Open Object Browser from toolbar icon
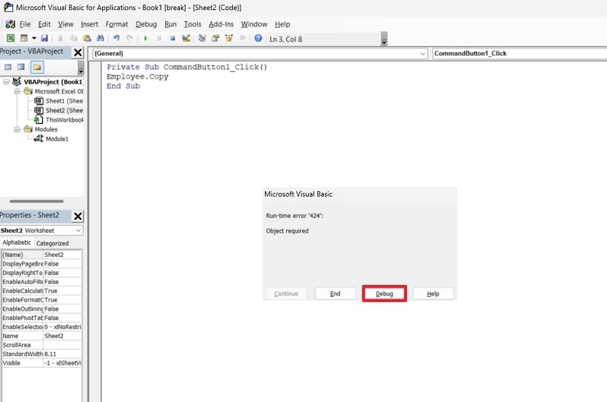This screenshot has width=607, height=402. click(229, 39)
